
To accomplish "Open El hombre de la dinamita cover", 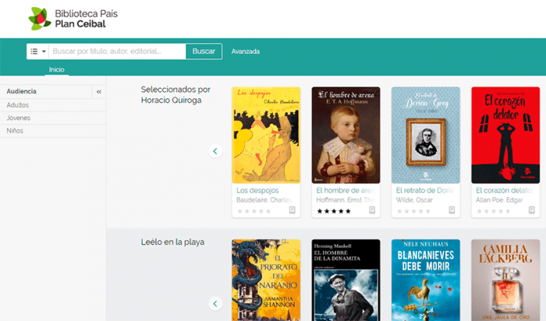I will pos(346,280).
